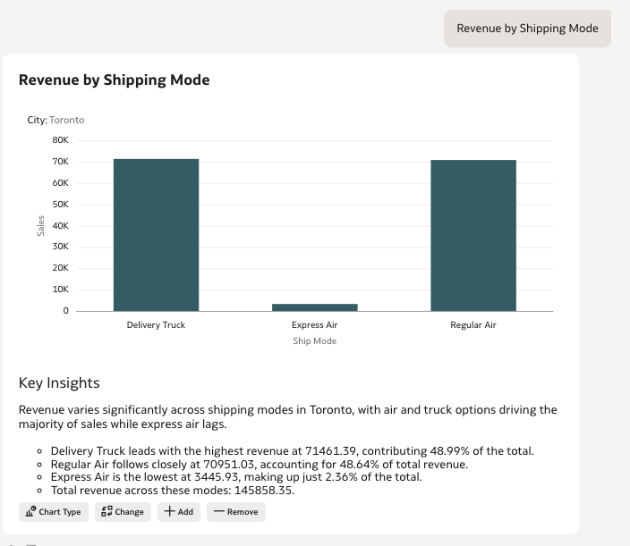Select the short Express Air bar
630x546 pixels.
(x=314, y=307)
